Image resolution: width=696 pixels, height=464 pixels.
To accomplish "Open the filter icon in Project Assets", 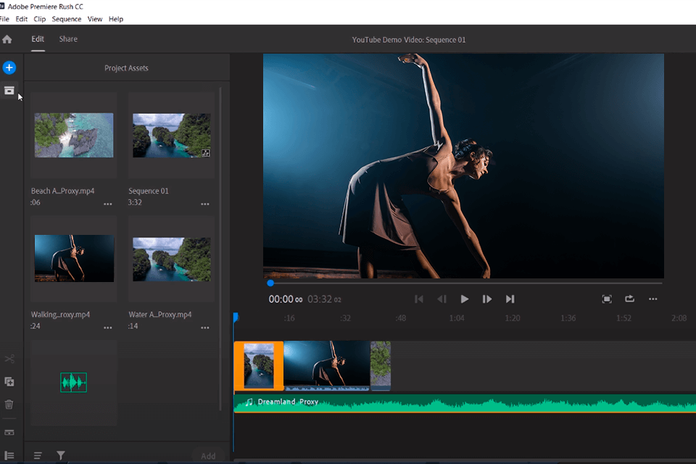I will (61, 455).
